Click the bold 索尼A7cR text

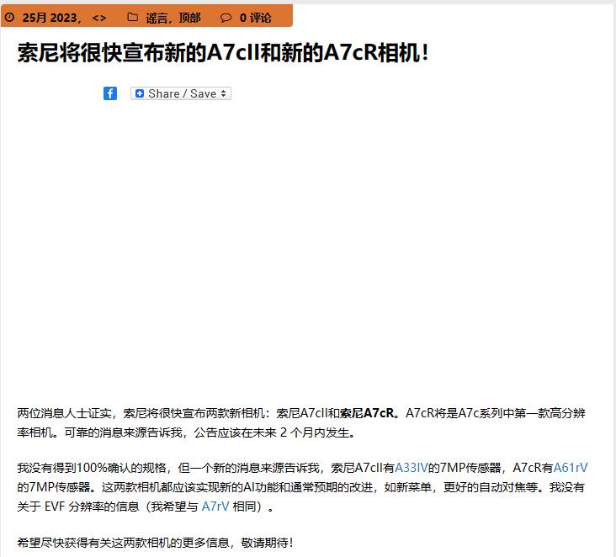tap(367, 413)
